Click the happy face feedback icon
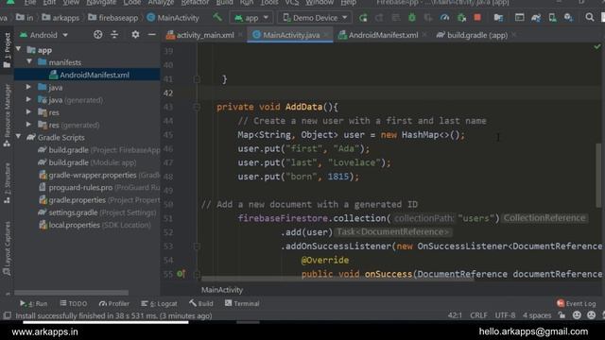 (x=577, y=314)
